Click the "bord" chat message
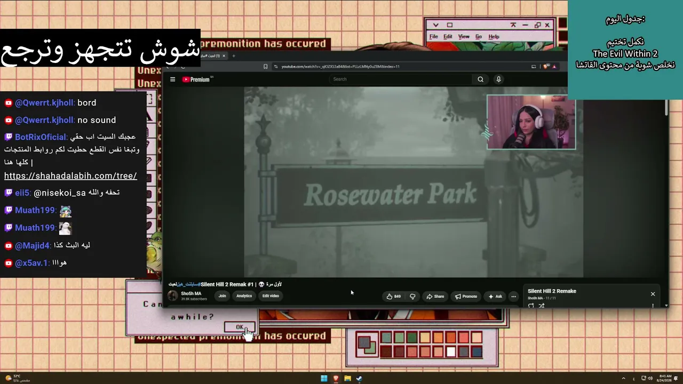The image size is (683, 384). 87,103
